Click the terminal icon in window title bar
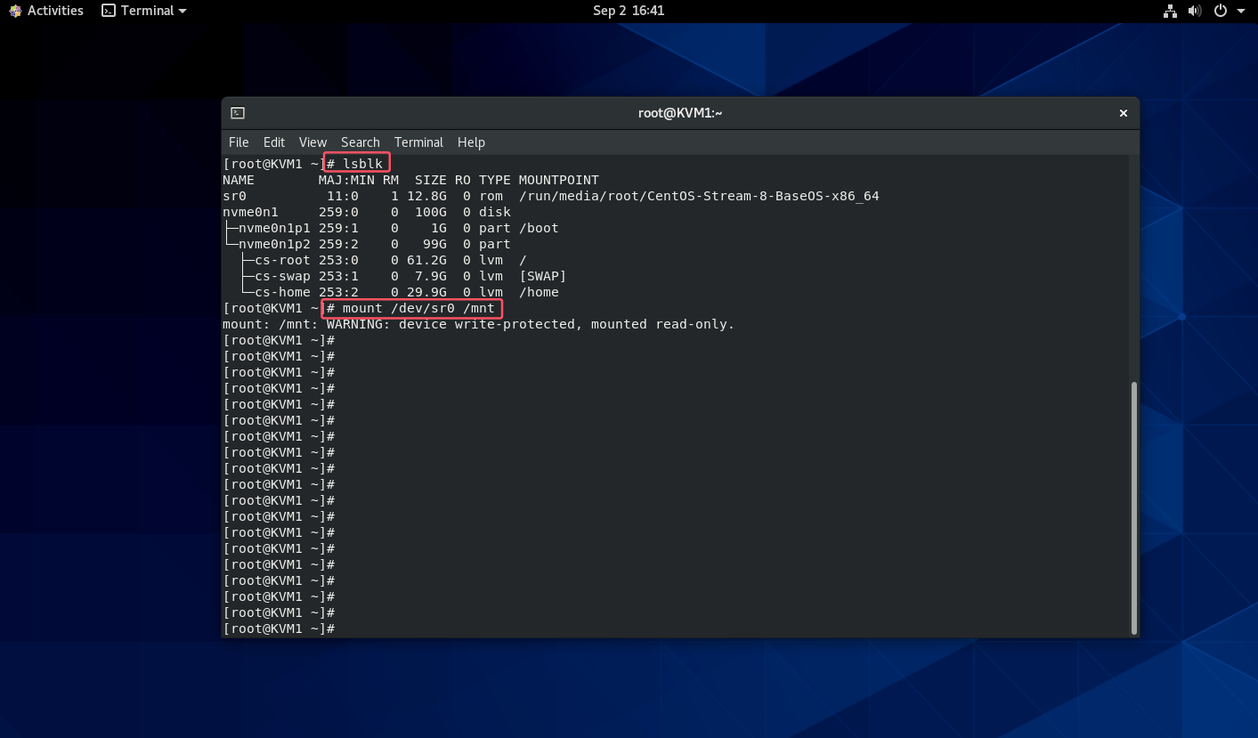Screen dimensions: 1258x738 (238, 113)
